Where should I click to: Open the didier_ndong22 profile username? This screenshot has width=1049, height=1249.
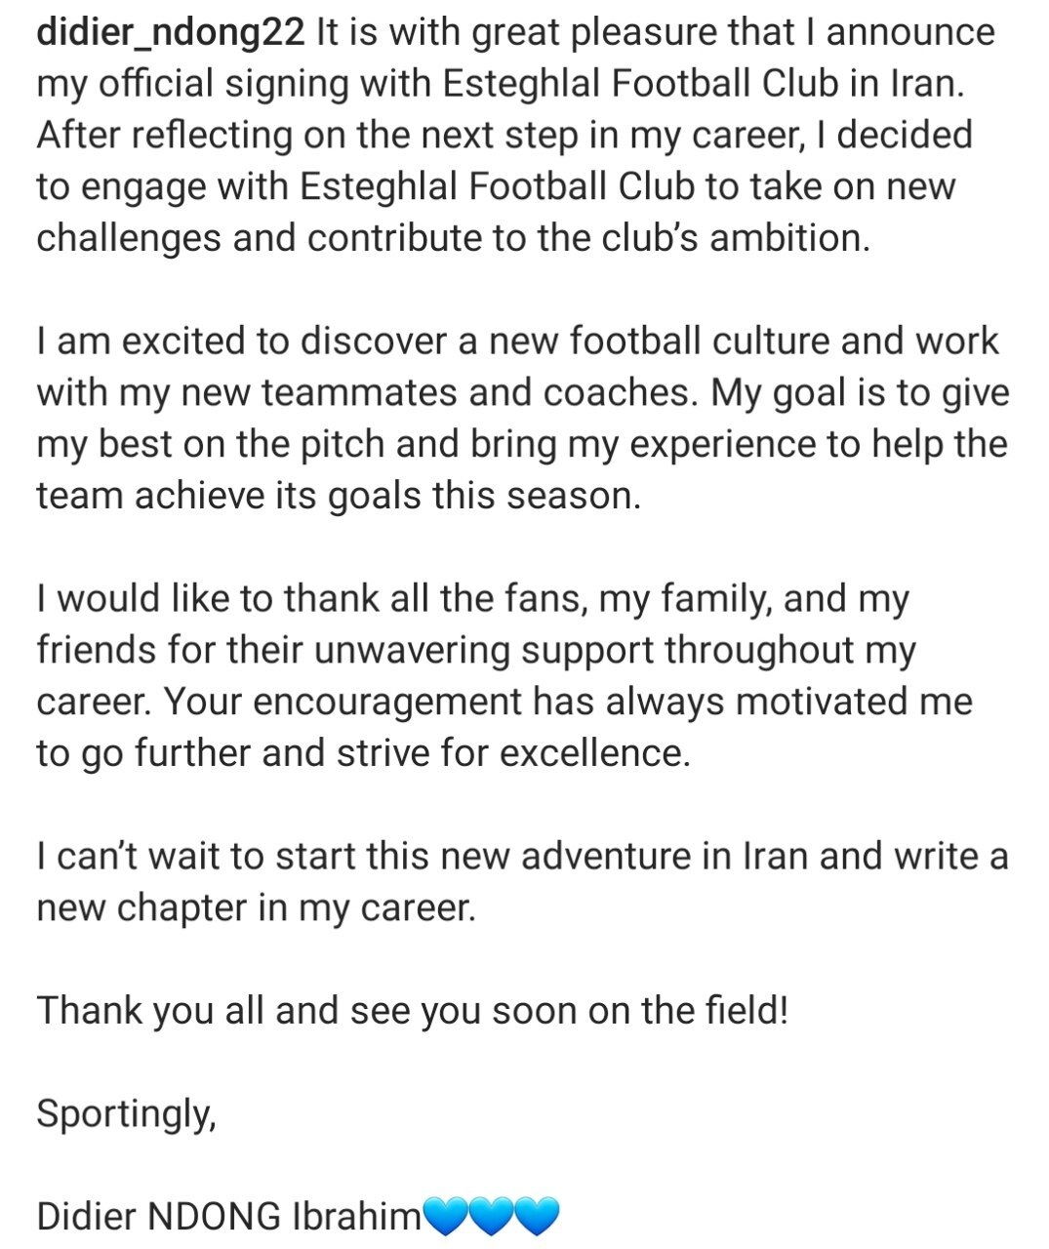tap(172, 33)
